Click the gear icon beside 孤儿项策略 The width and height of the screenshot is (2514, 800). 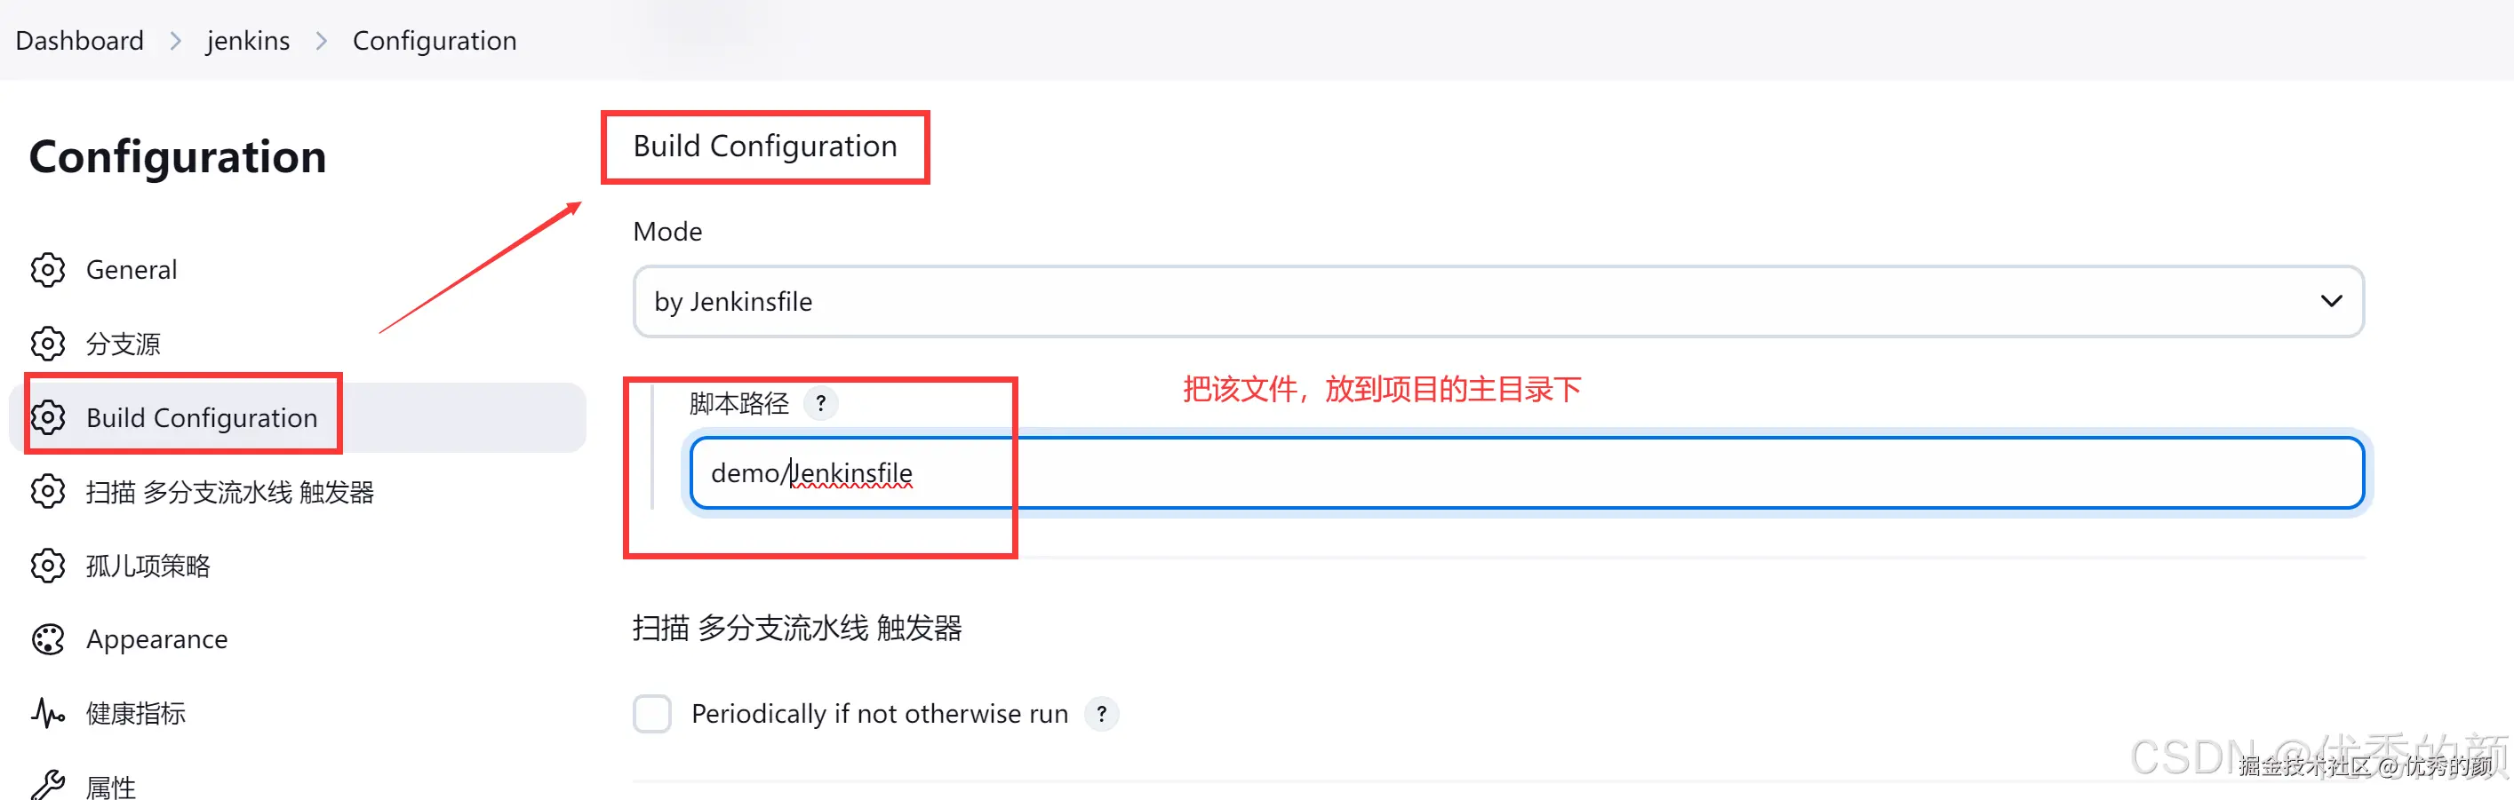(47, 566)
